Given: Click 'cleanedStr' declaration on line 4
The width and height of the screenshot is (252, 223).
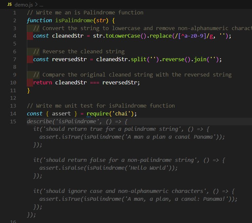Looking at the screenshot, I should coord(68,36).
